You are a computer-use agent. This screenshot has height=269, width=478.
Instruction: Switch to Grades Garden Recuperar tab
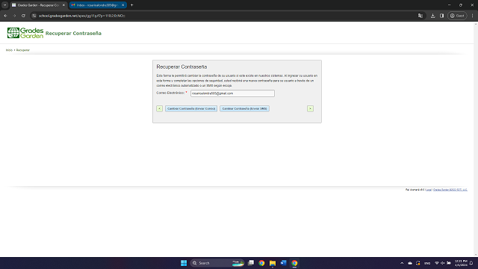(x=38, y=5)
